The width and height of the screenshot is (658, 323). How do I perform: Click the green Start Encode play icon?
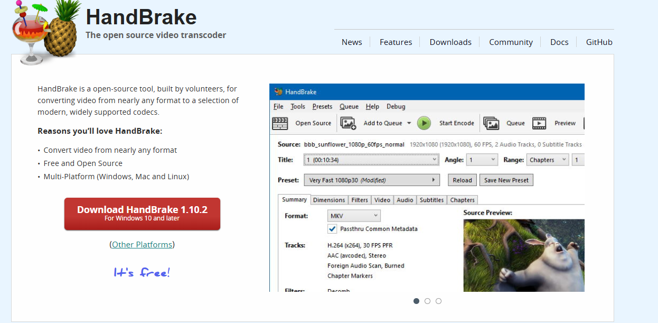pos(424,123)
